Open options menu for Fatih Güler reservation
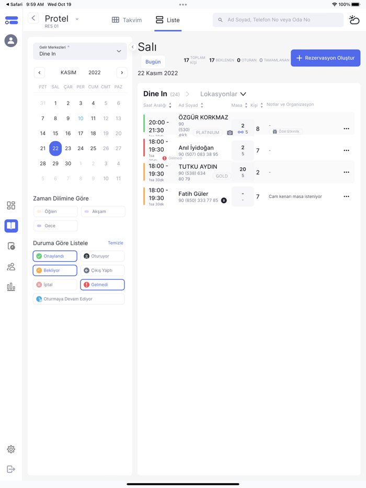366x488 pixels. (x=346, y=197)
